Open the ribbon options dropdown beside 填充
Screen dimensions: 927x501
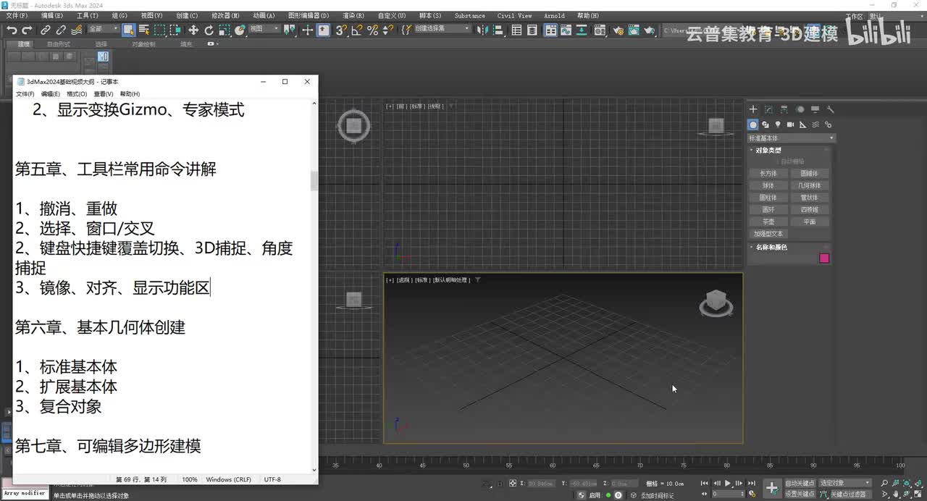coord(211,44)
